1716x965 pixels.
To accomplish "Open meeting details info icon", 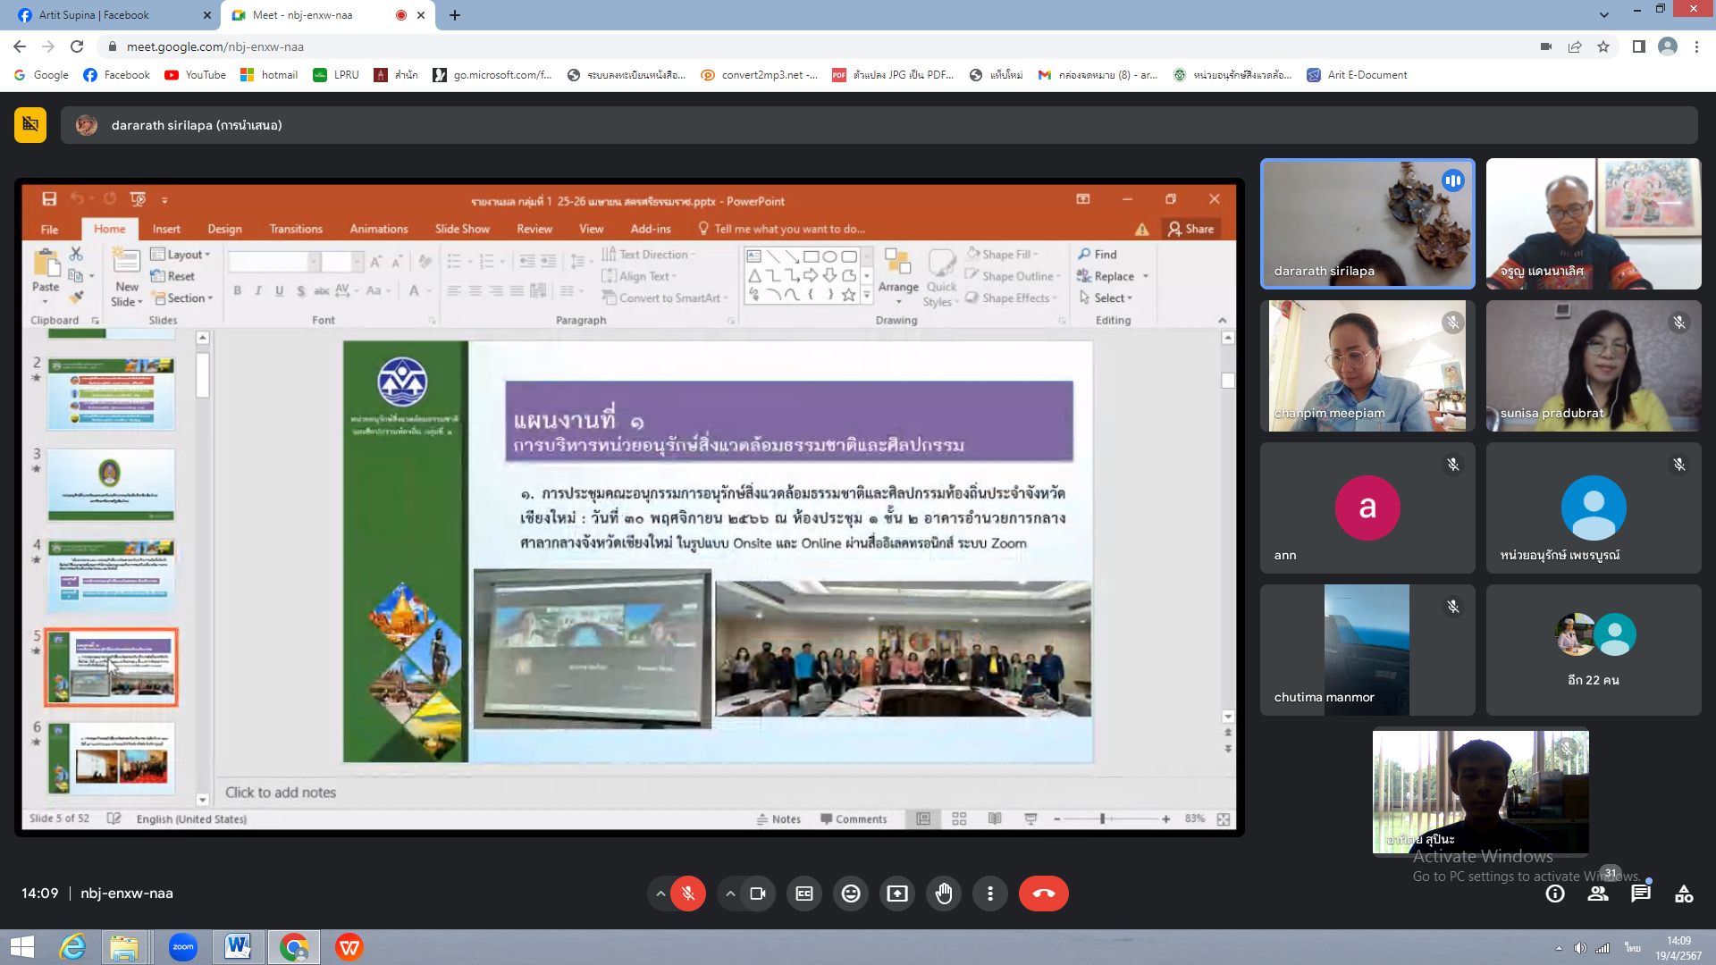I will click(x=1555, y=894).
